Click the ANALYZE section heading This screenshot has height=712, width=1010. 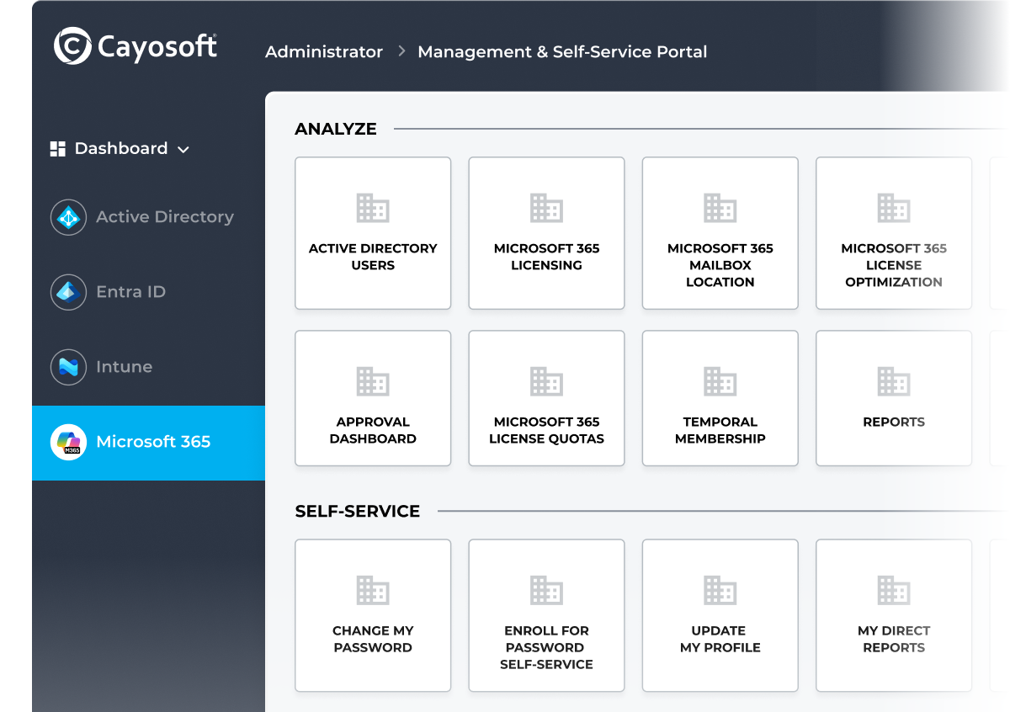click(x=336, y=129)
